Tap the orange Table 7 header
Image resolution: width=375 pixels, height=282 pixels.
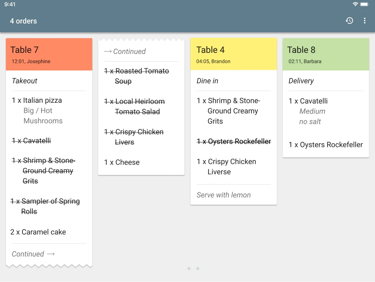[49, 54]
